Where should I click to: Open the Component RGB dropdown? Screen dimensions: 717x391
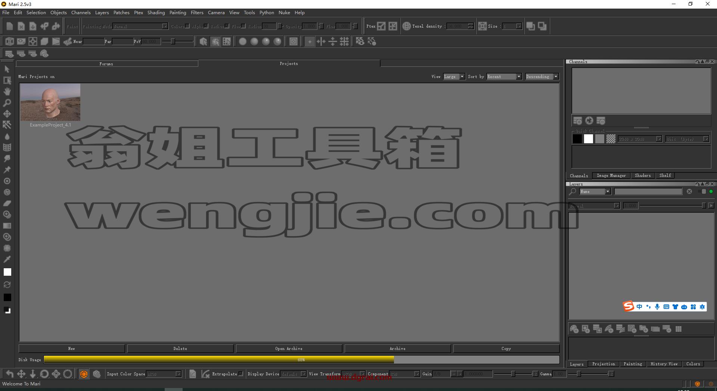[x=405, y=374]
